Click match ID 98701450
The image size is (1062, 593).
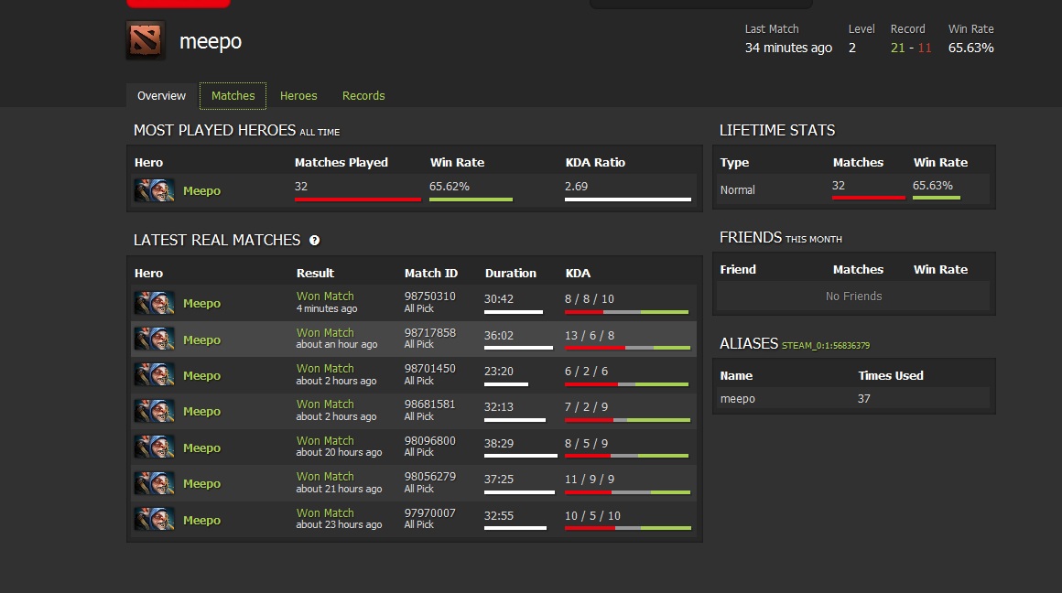point(430,369)
